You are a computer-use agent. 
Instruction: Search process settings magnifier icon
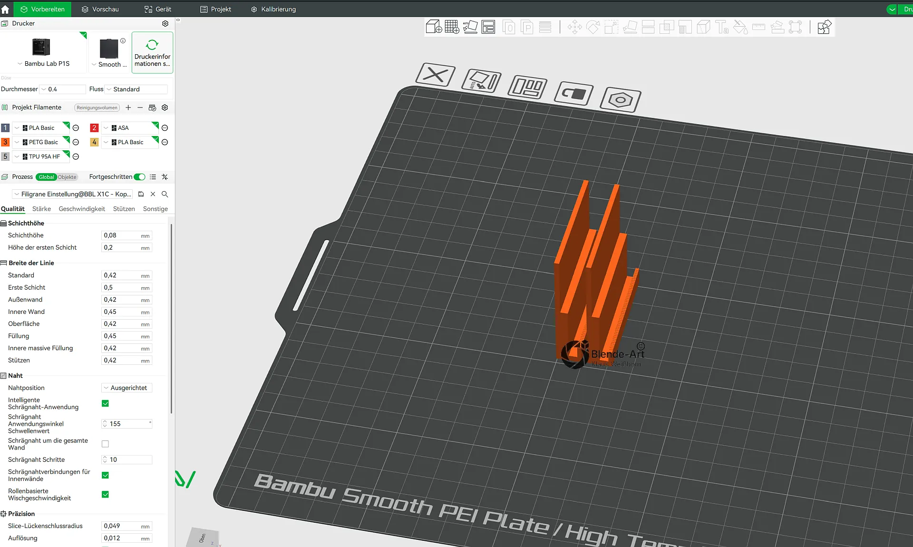click(165, 194)
